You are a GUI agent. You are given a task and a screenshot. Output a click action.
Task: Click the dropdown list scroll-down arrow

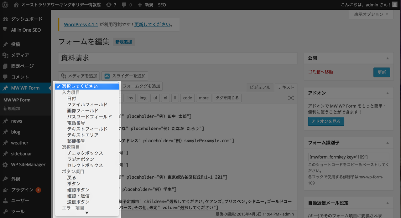[x=87, y=213]
